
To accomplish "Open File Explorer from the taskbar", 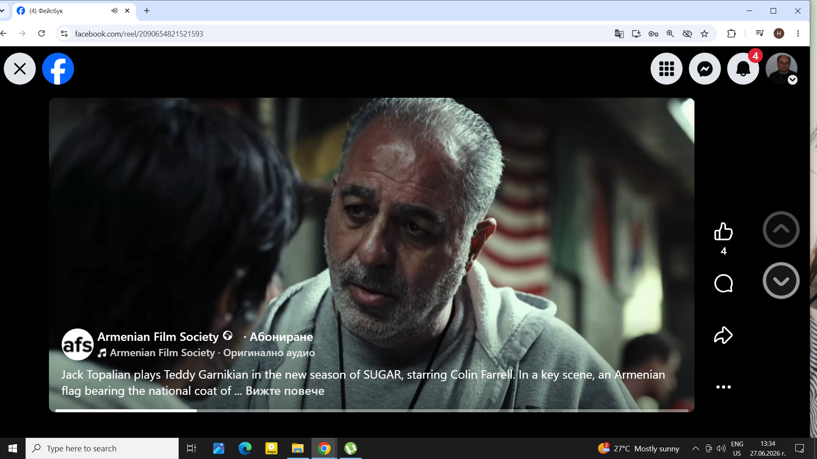I will coord(297,448).
